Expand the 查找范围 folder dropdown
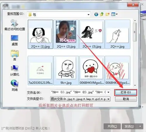 tap(88, 15)
